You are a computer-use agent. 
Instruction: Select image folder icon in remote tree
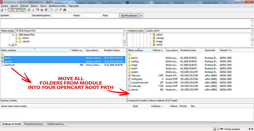(154, 41)
